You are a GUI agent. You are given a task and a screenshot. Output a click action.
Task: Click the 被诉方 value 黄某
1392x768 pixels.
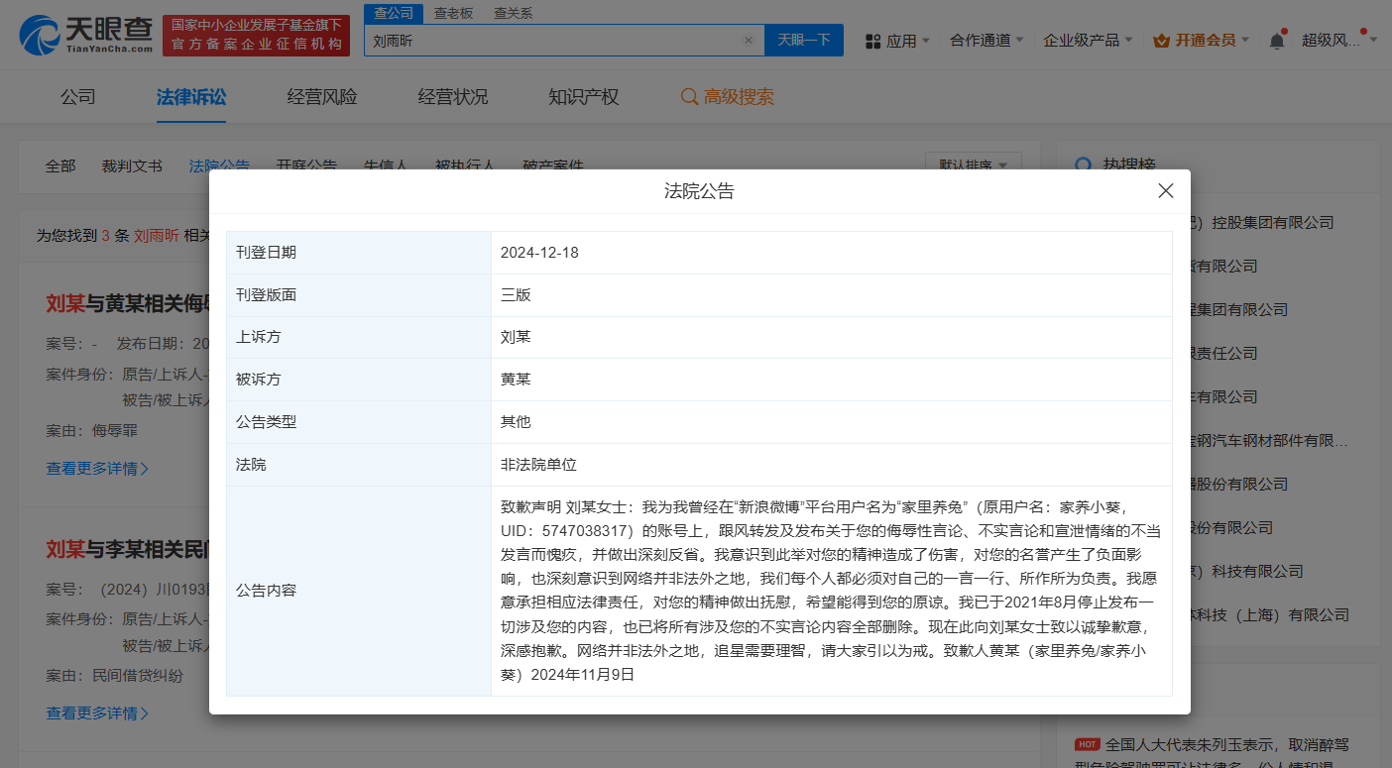coord(516,380)
